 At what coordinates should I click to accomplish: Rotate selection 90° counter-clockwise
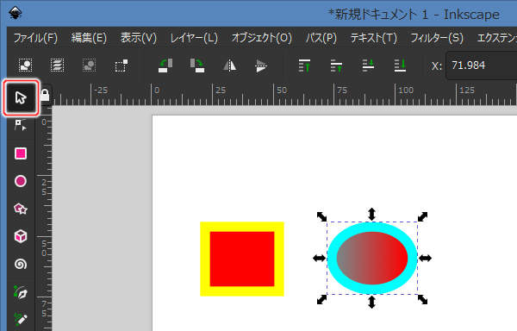coord(165,66)
